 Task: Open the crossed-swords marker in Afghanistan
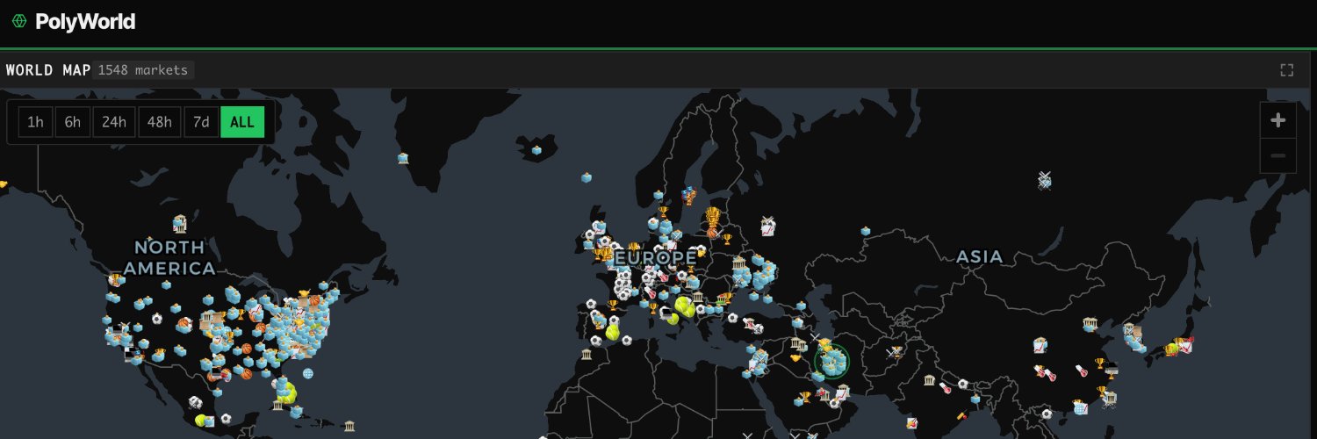pyautogui.click(x=895, y=352)
